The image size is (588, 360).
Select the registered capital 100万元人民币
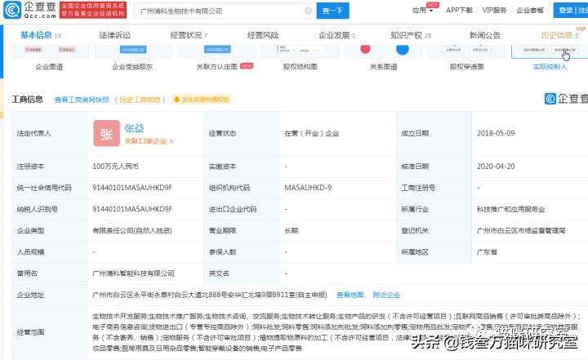click(x=115, y=167)
